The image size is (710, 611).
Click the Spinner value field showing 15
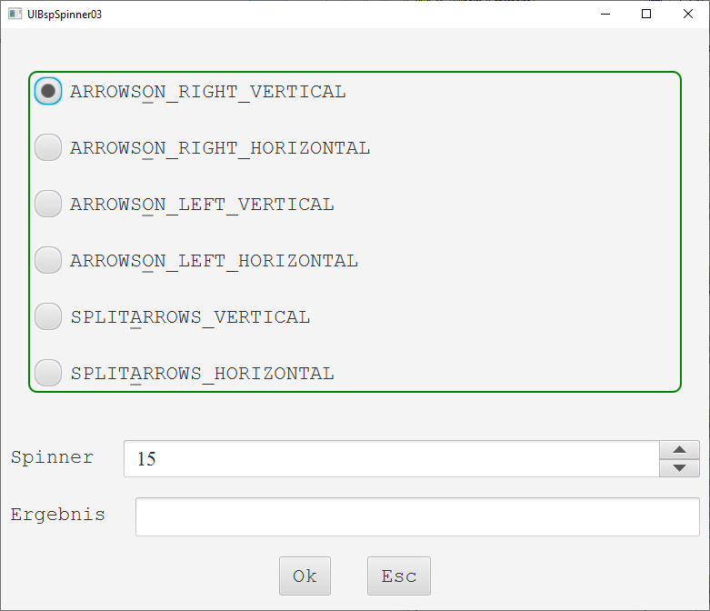coord(391,459)
